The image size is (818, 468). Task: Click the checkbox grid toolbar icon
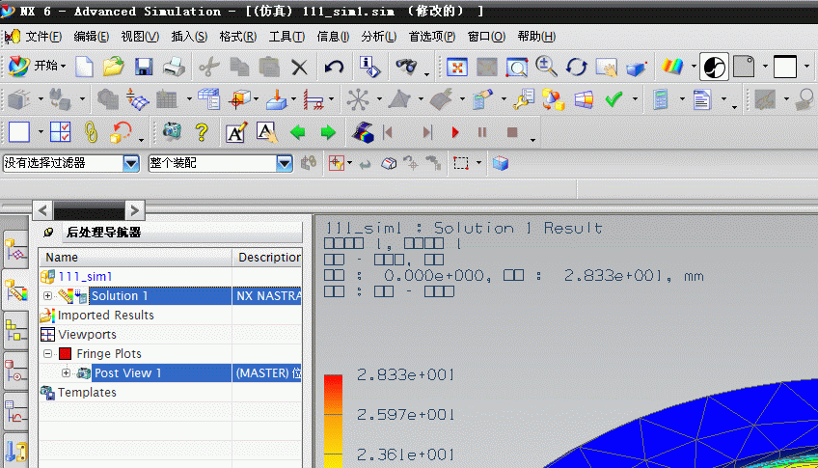60,132
